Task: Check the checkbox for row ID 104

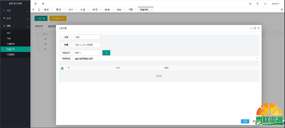Action: (38, 39)
